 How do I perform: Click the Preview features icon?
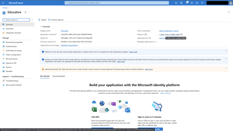coord(49,20)
